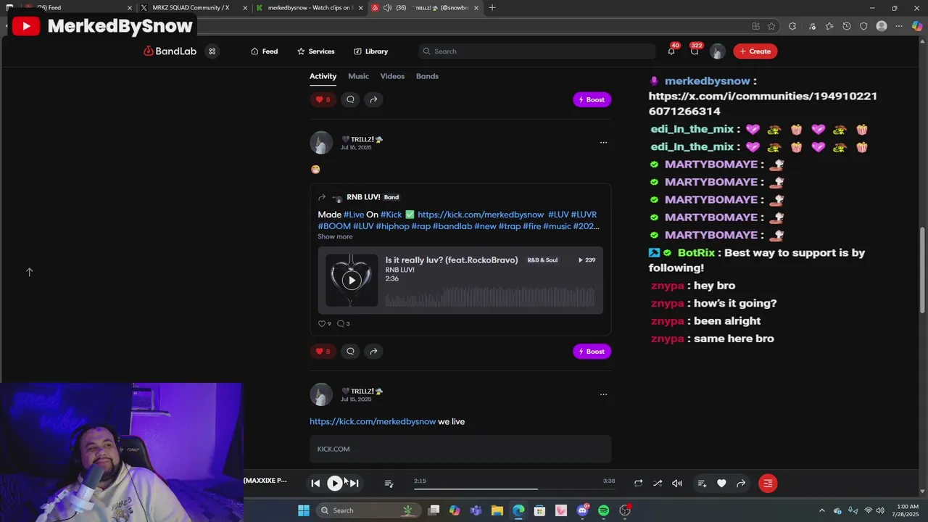Open more options for the Jul 16 post

click(x=603, y=143)
